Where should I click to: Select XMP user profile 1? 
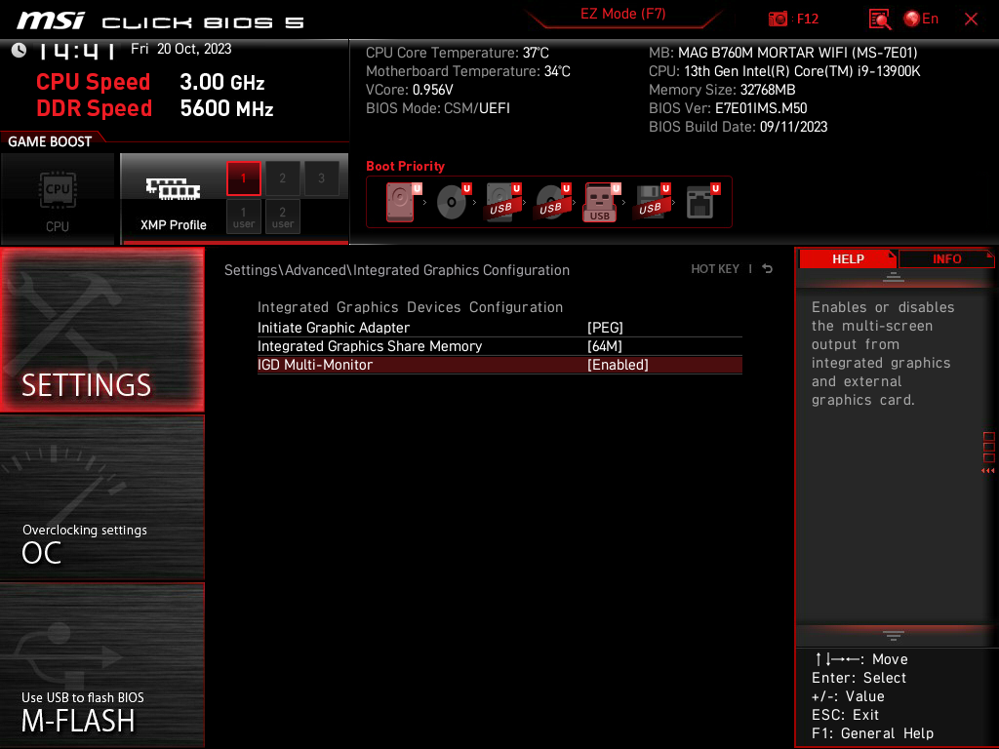[x=243, y=217]
